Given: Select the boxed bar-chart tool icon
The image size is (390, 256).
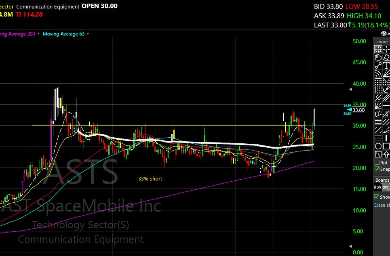Looking at the screenshot, I should 378,154.
